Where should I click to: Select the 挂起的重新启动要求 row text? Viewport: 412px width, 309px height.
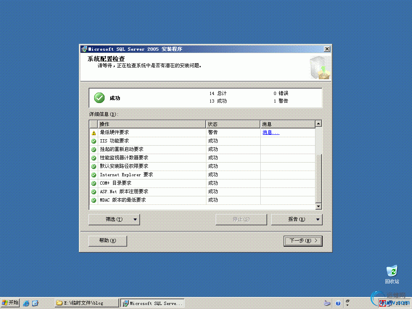[x=122, y=149]
